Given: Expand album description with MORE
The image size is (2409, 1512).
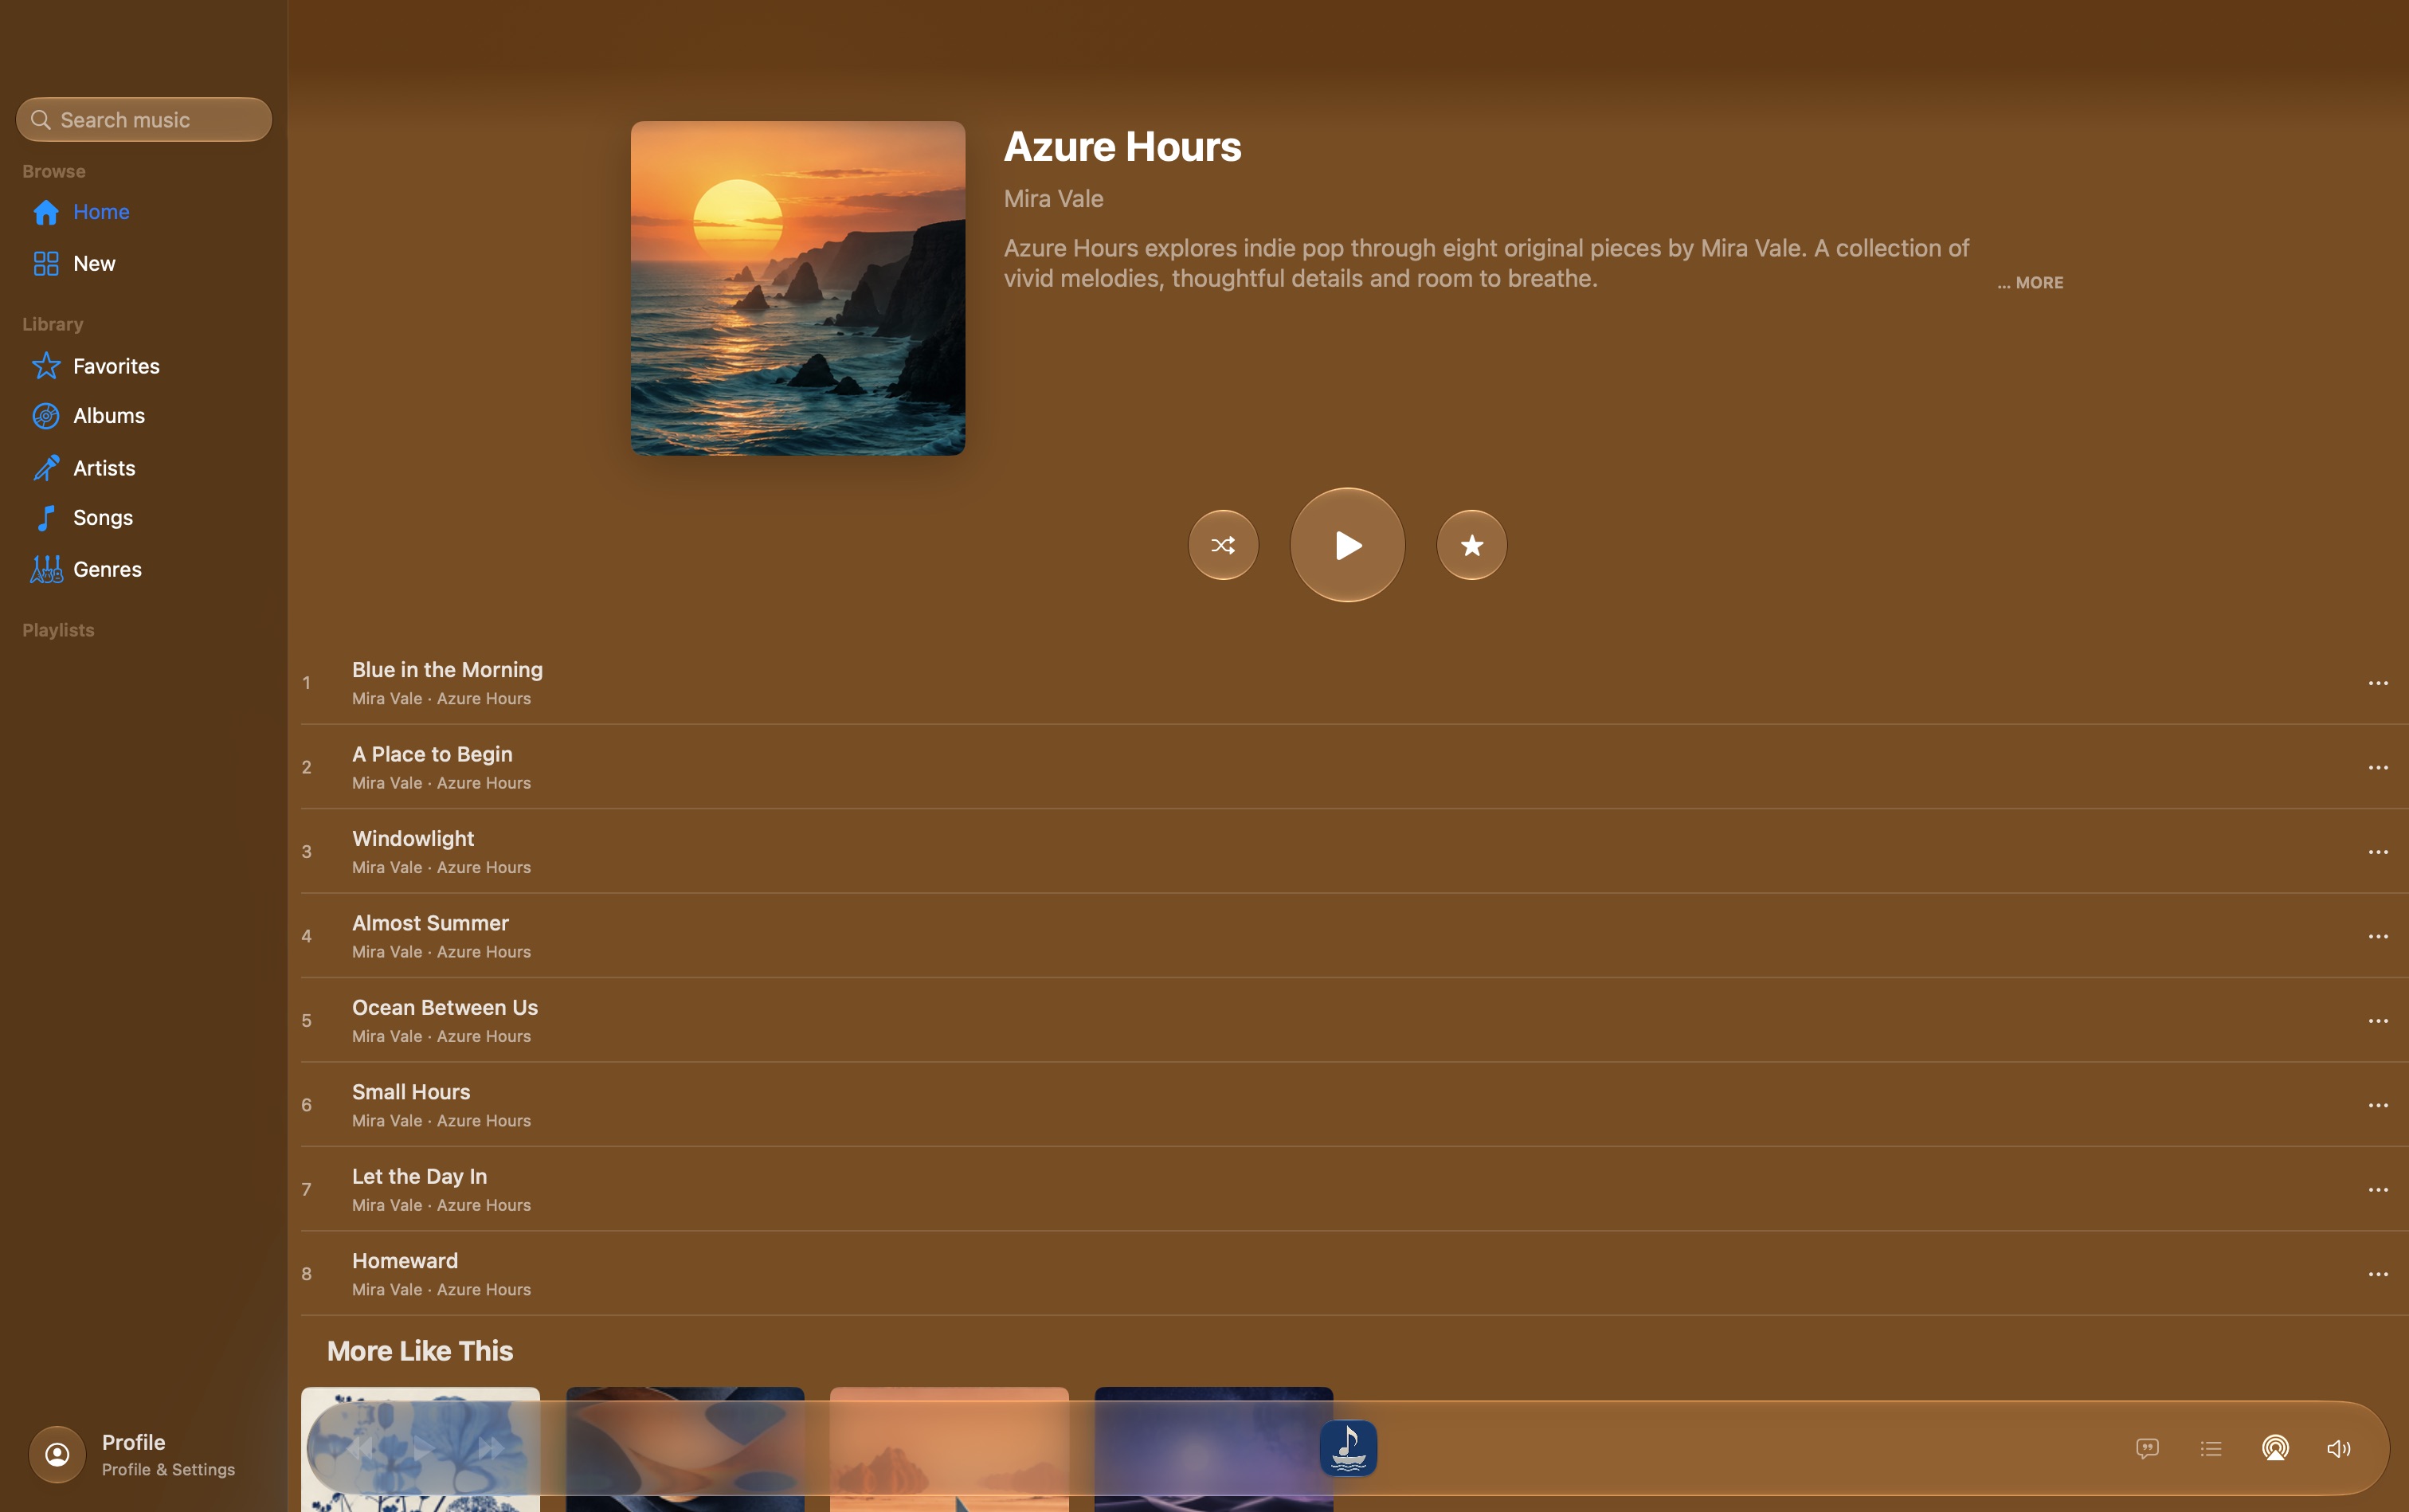Looking at the screenshot, I should (x=2030, y=283).
